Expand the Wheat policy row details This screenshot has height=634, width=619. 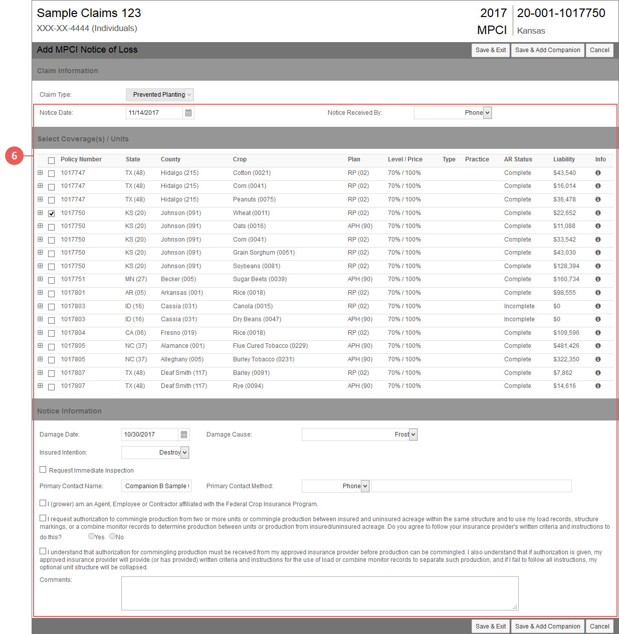tap(41, 213)
